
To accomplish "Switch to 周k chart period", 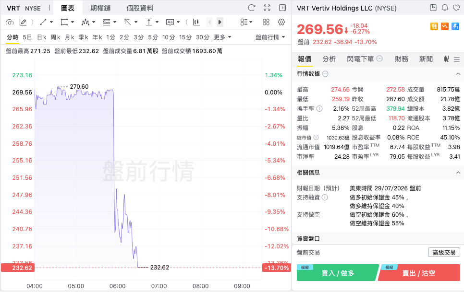I will [55, 37].
